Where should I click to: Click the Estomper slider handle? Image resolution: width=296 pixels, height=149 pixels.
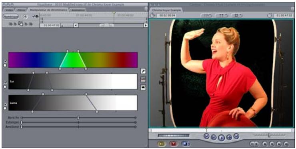pos(22,122)
